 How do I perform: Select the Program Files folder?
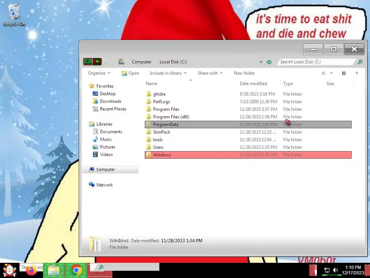[x=248, y=109]
